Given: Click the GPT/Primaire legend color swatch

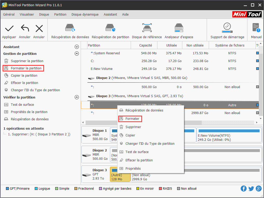Looking at the screenshot, I should click(7, 189).
